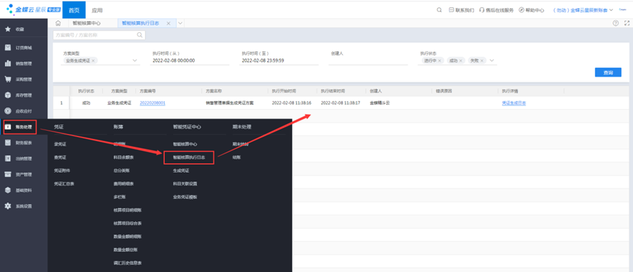Go to home icon tab
Image resolution: width=633 pixels, height=272 pixels.
tap(58, 23)
